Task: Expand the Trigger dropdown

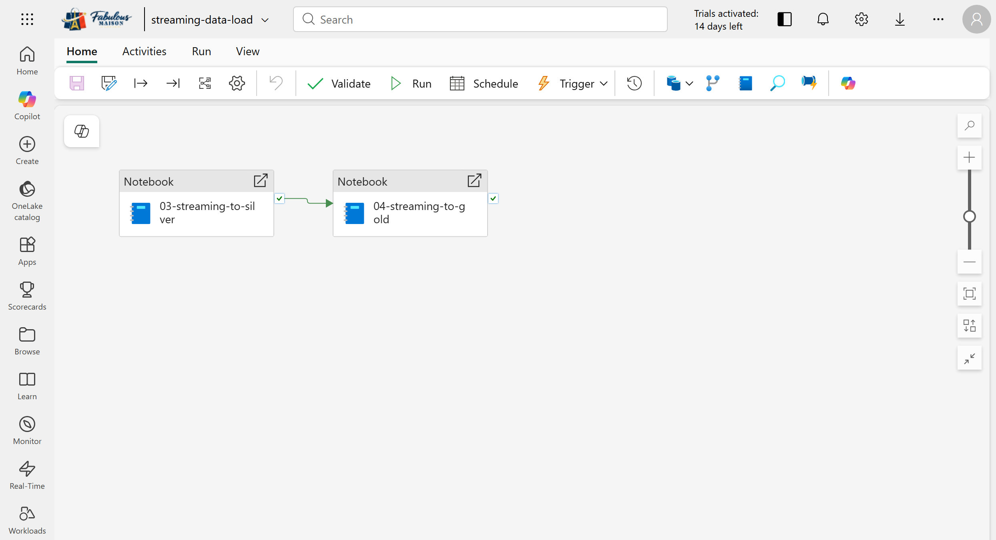Action: click(604, 84)
